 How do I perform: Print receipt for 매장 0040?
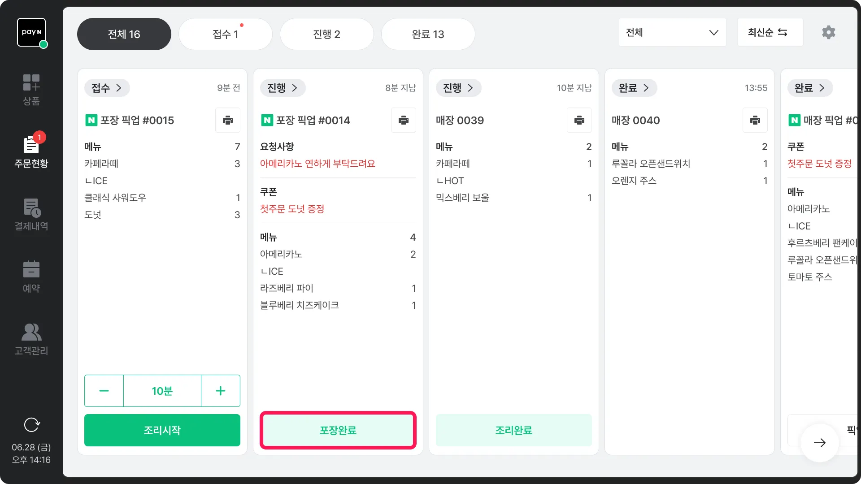755,120
